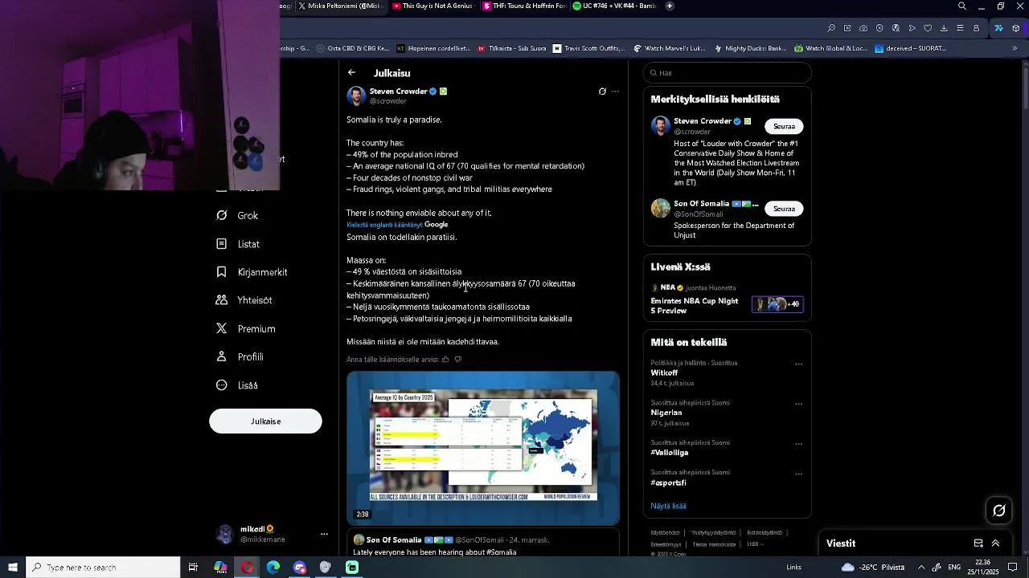Image resolution: width=1029 pixels, height=578 pixels.
Task: Expand the Viestit messages panel
Action: tap(995, 543)
